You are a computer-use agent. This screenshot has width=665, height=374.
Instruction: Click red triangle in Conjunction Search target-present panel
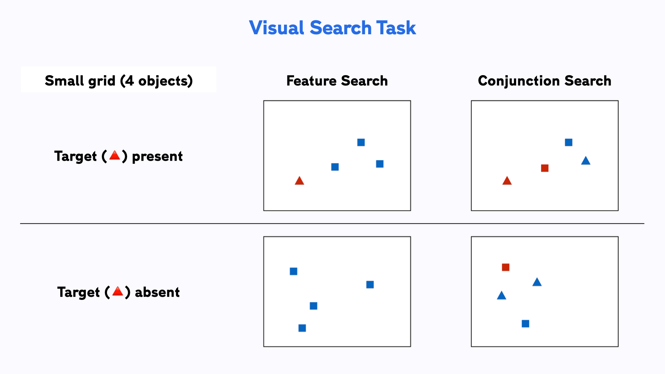click(507, 181)
